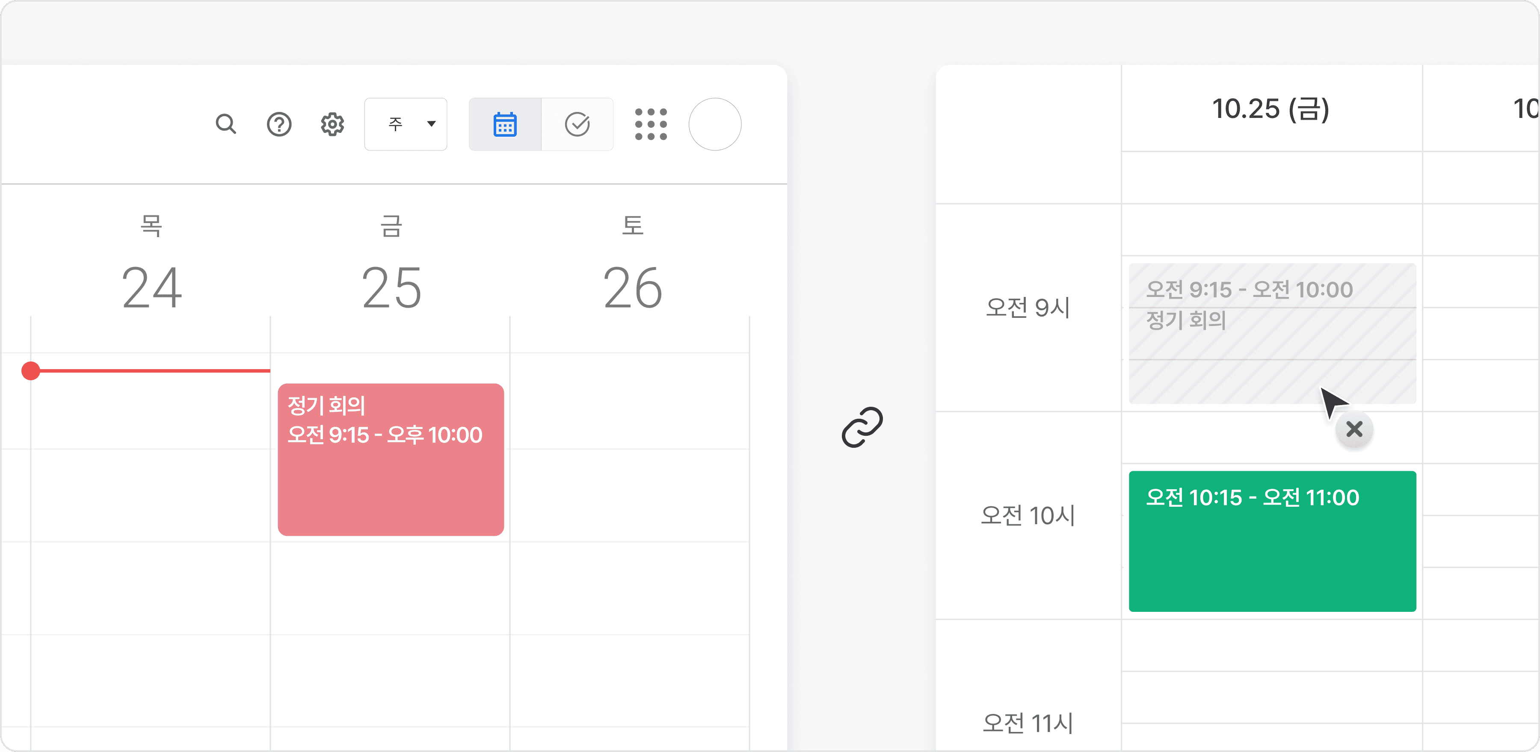The image size is (1540, 752).
Task: Enable the Tasks panel toggle
Action: 577,124
